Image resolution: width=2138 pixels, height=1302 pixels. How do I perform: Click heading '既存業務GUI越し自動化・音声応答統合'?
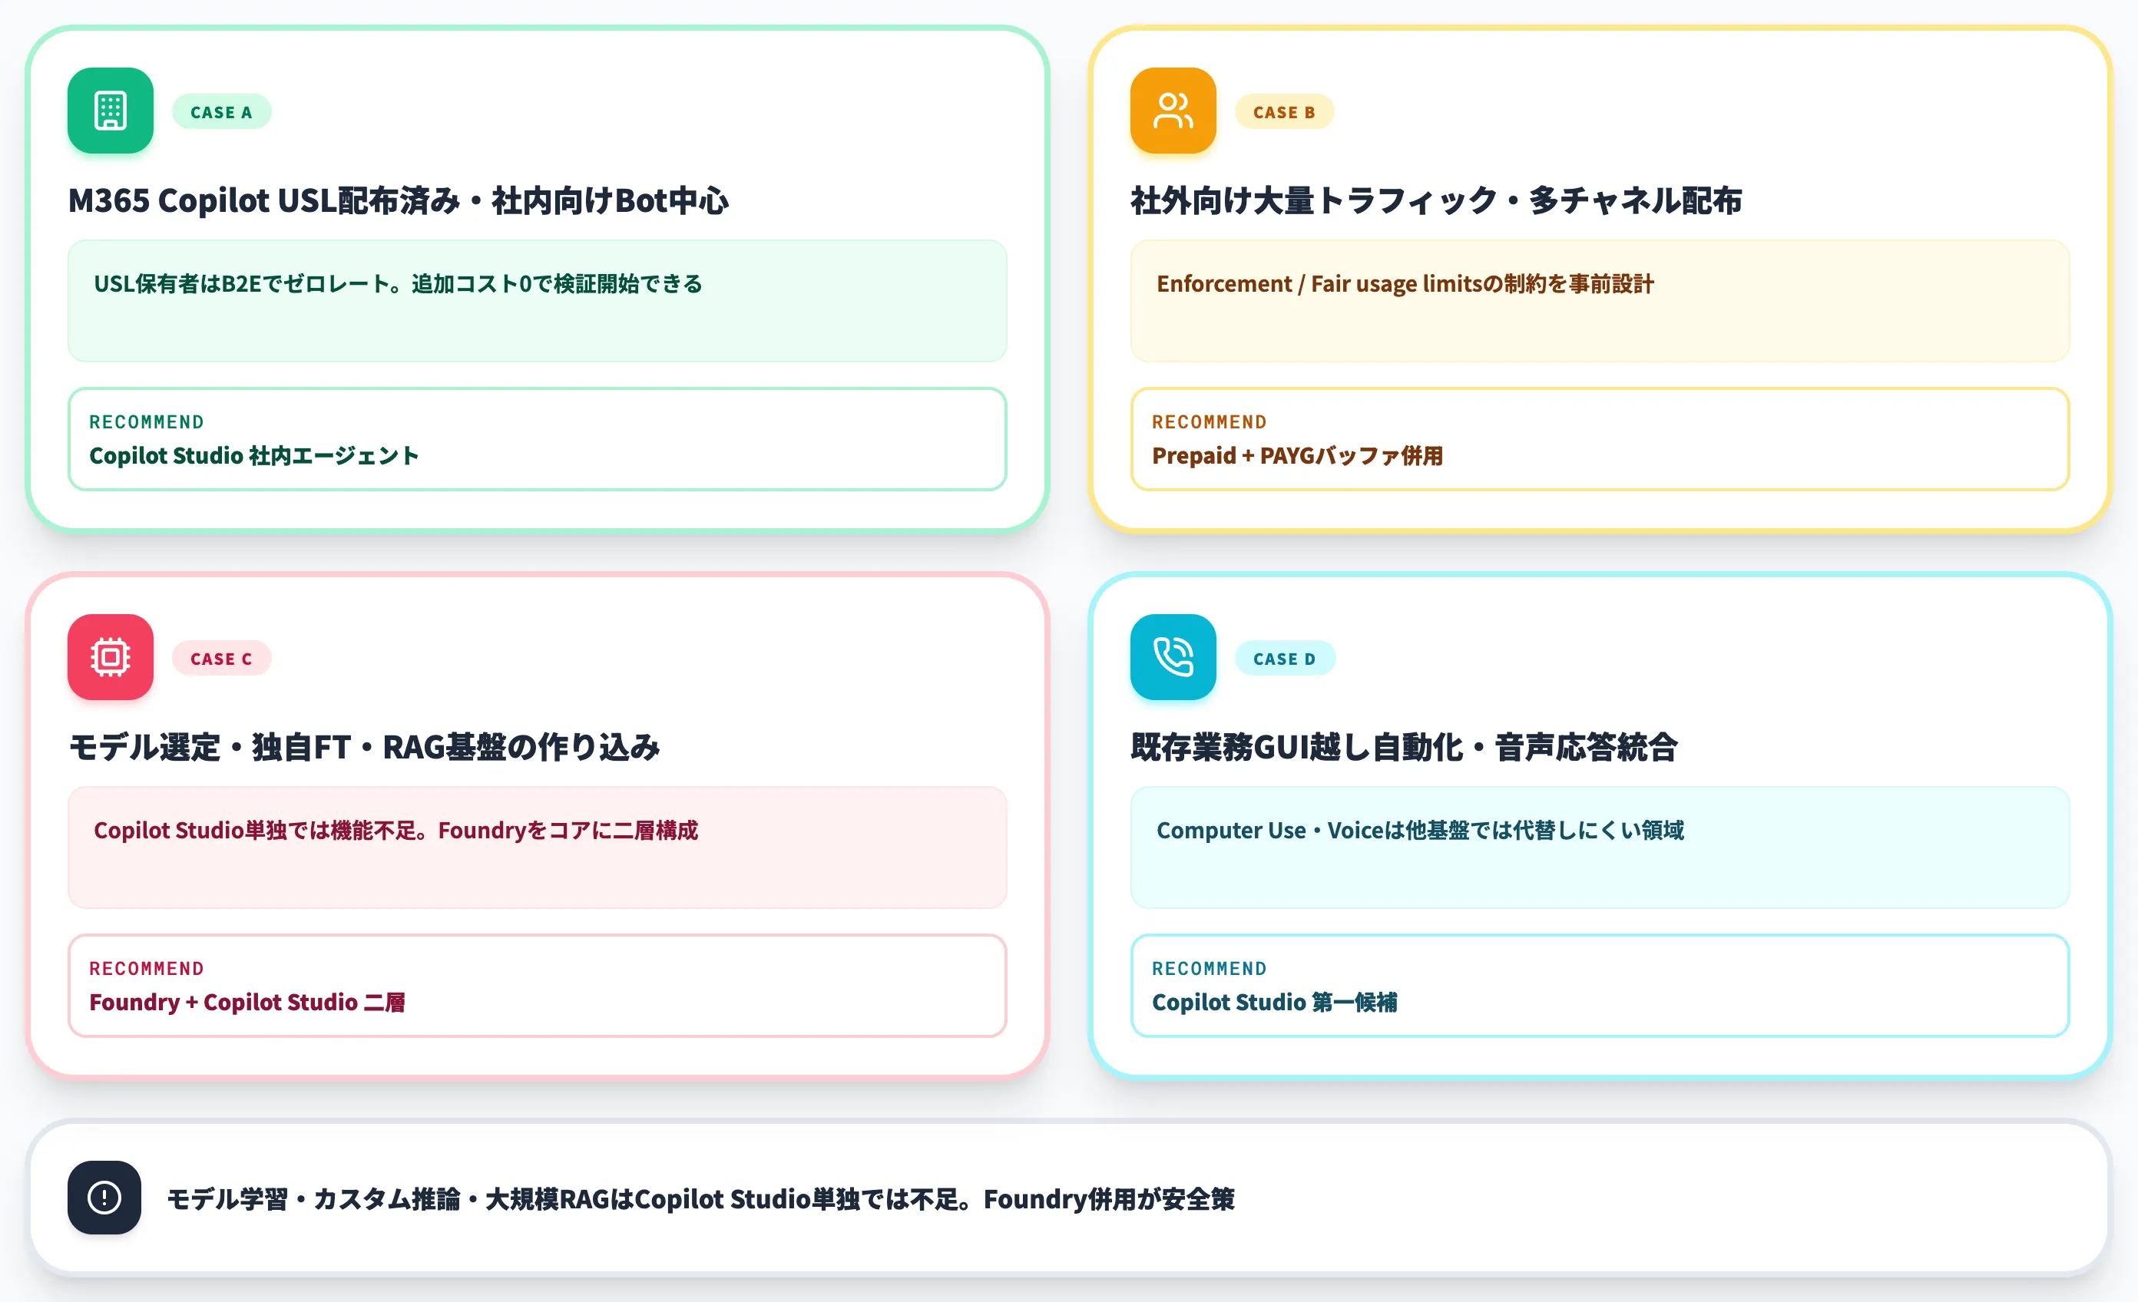[x=1404, y=747]
